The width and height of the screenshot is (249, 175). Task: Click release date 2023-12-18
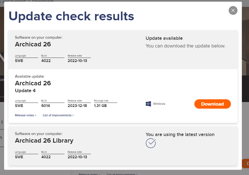tap(77, 106)
